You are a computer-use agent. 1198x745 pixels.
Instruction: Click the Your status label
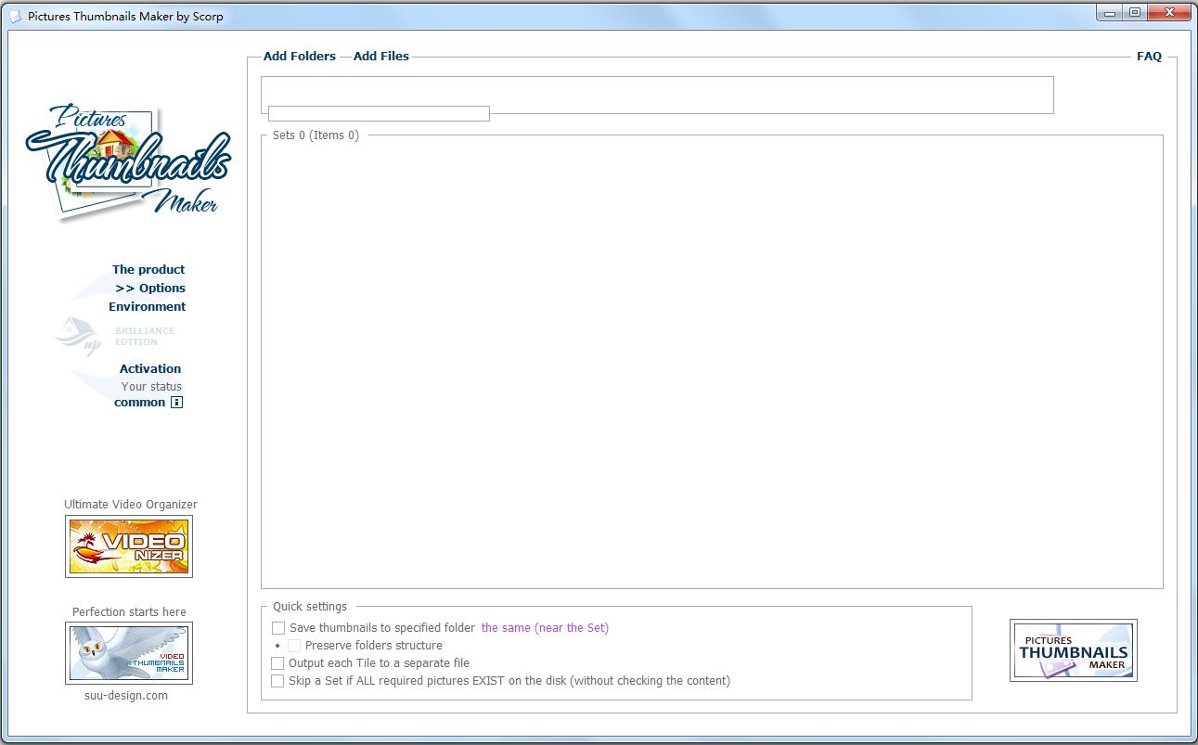pos(151,387)
